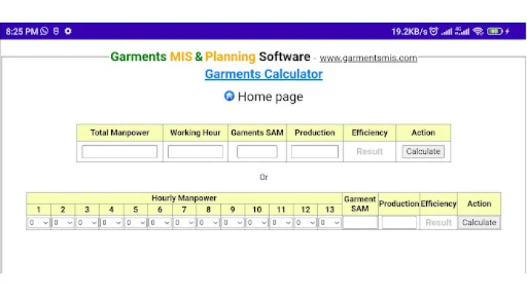
Task: Tap the WhatsApp icon in status bar
Action: [x=44, y=31]
